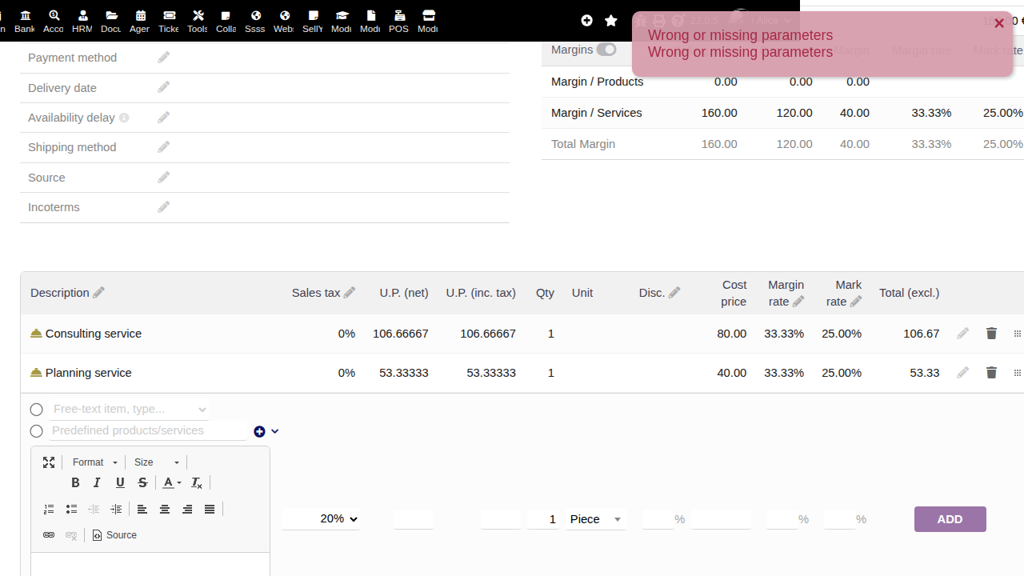This screenshot has height=576, width=1024.
Task: Open the HRM menu in the top bar
Action: click(x=82, y=22)
